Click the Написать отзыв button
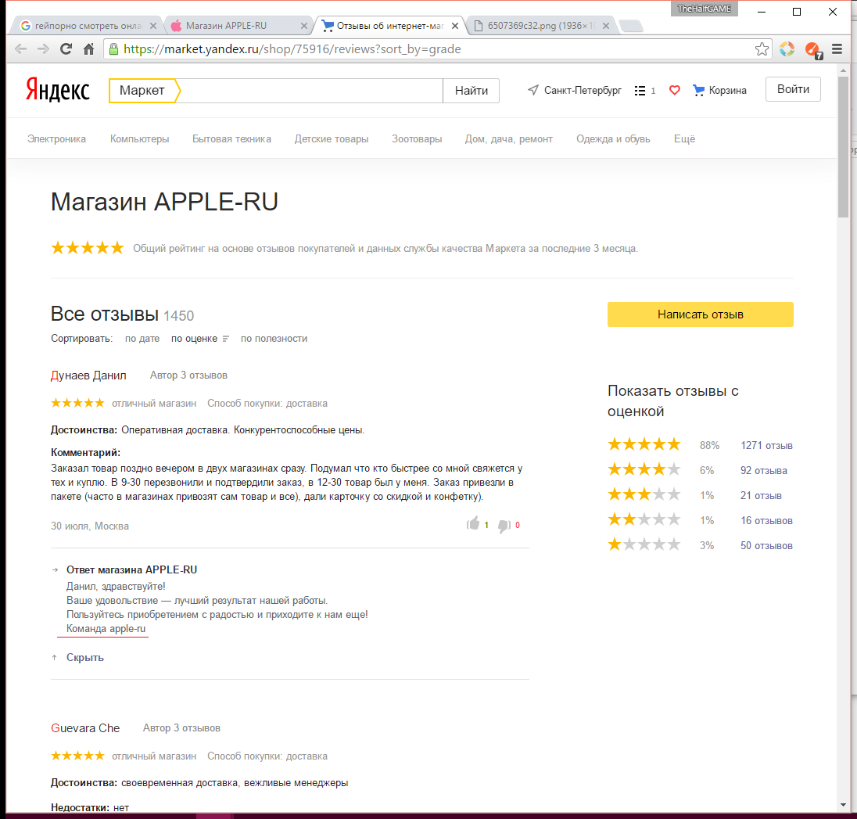The height and width of the screenshot is (819, 857). [700, 314]
